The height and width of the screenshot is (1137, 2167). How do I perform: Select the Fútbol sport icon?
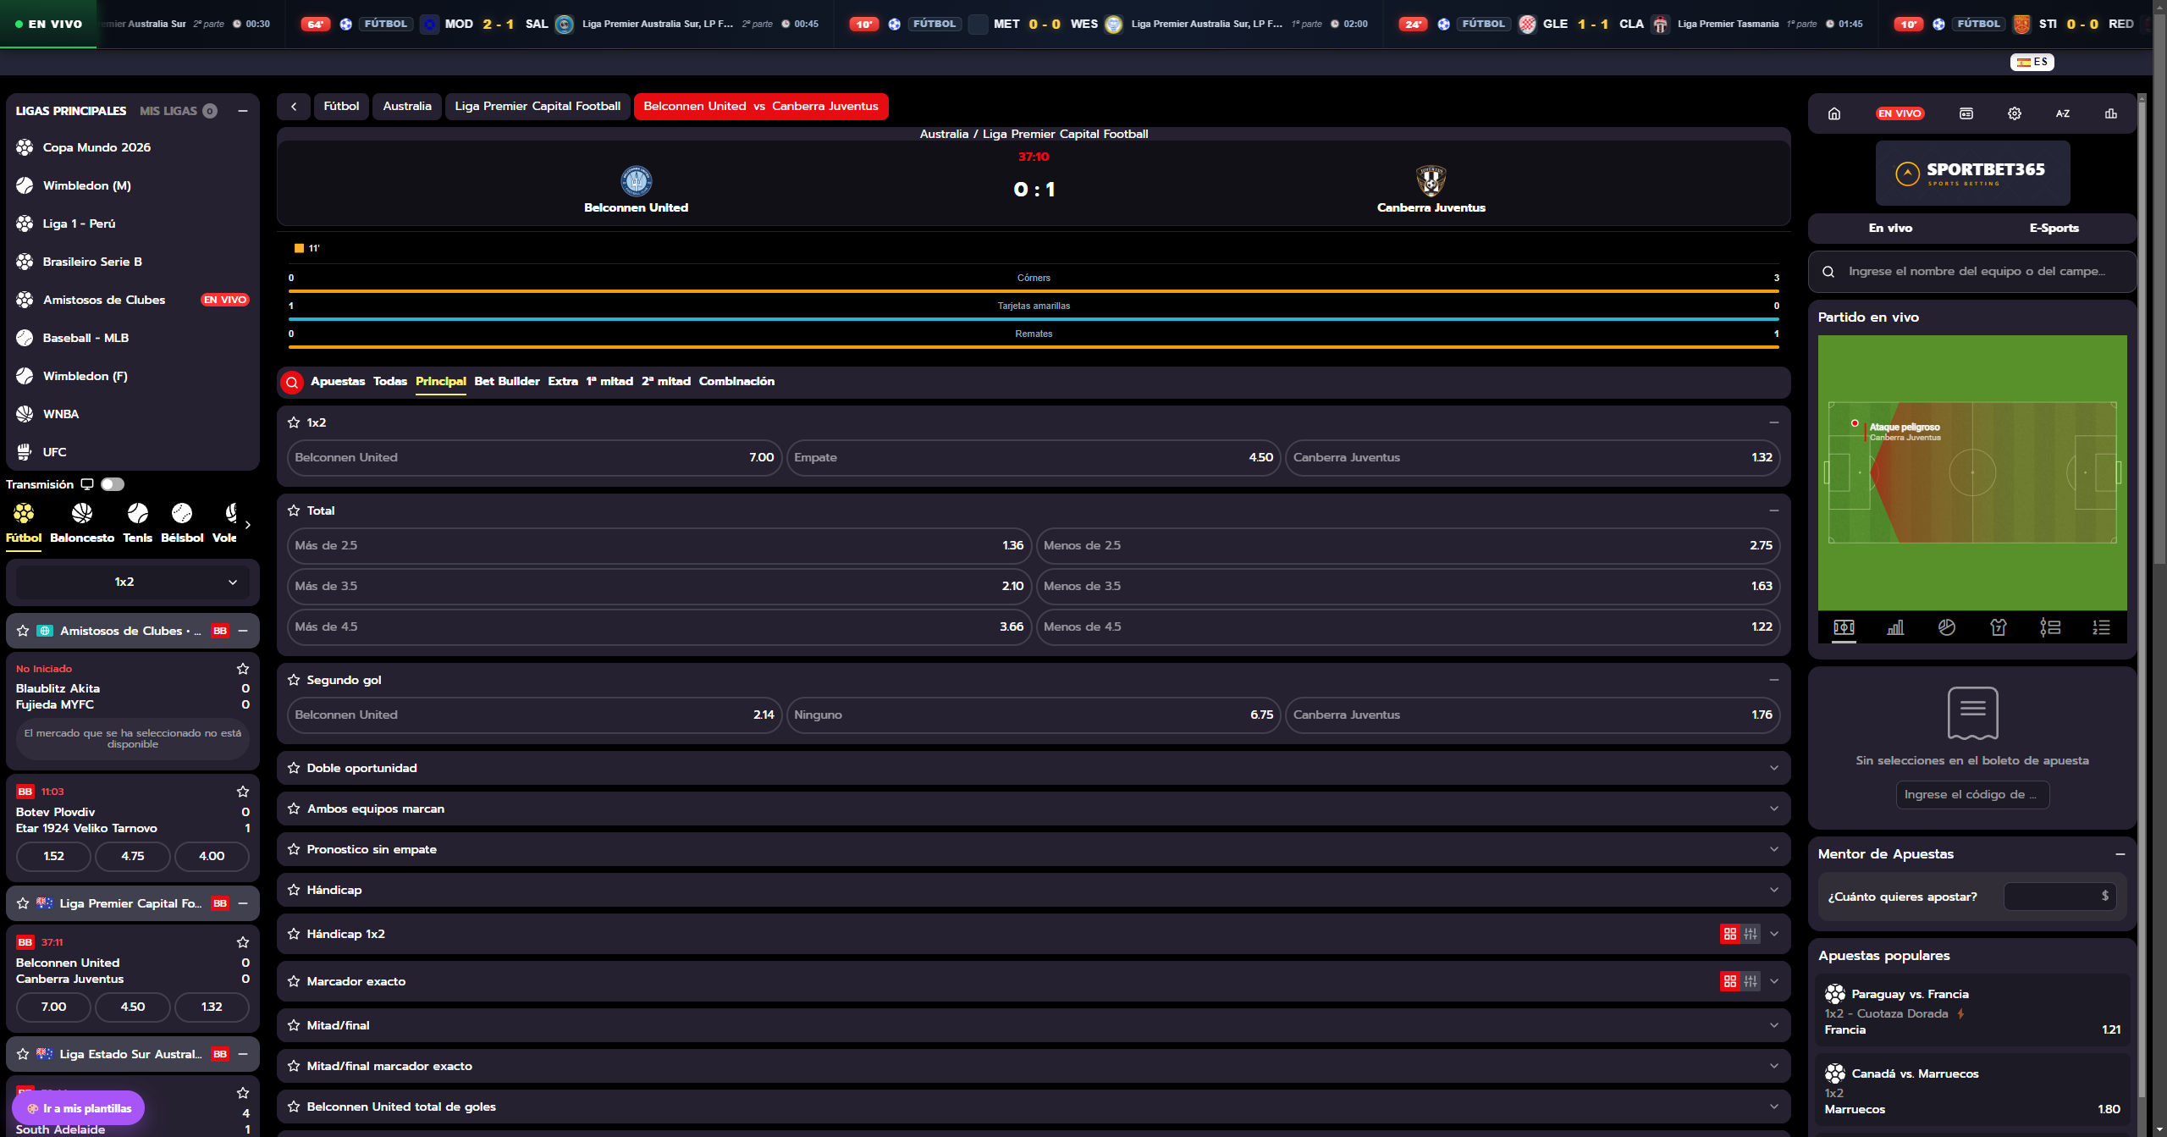pyautogui.click(x=24, y=522)
